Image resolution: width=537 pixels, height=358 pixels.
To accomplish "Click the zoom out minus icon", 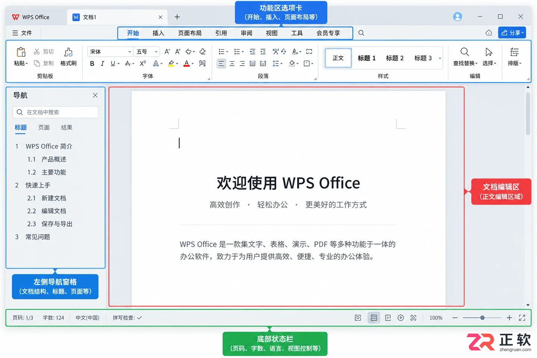I will [455, 318].
